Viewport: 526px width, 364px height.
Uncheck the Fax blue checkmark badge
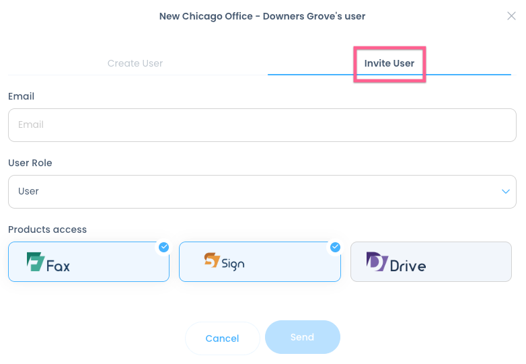tap(163, 247)
